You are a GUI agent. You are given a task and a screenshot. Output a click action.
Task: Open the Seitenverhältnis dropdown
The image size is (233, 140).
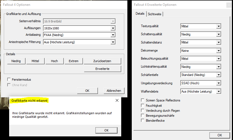click(x=79, y=21)
